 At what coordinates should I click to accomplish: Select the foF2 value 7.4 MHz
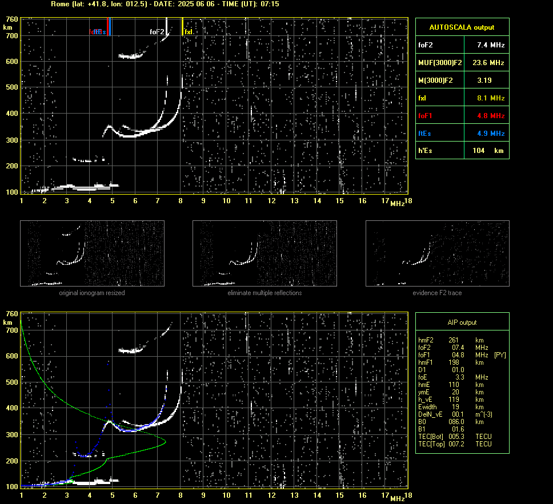(x=491, y=45)
